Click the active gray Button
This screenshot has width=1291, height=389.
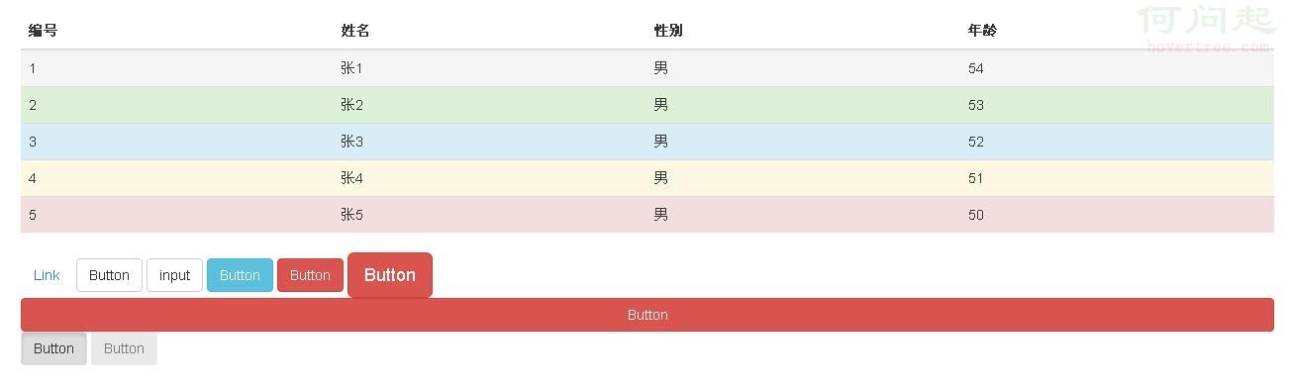[x=53, y=348]
